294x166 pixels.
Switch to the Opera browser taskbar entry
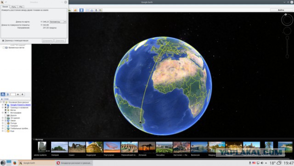pos(74,163)
